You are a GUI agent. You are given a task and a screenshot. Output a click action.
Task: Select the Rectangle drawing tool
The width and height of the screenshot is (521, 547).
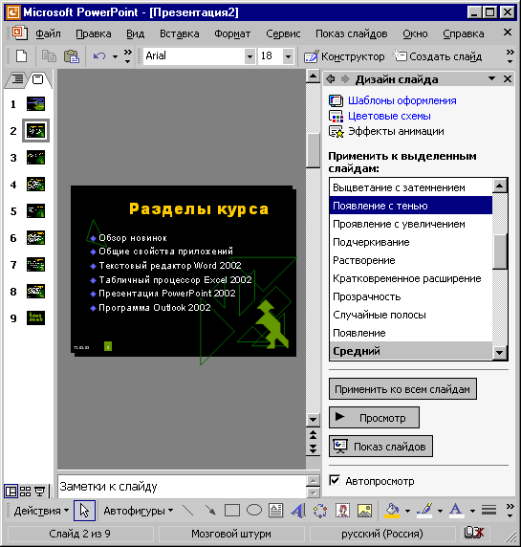(x=232, y=511)
